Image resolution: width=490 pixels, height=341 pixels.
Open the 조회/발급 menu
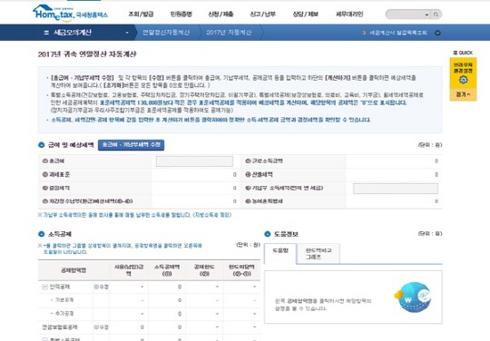tap(141, 14)
